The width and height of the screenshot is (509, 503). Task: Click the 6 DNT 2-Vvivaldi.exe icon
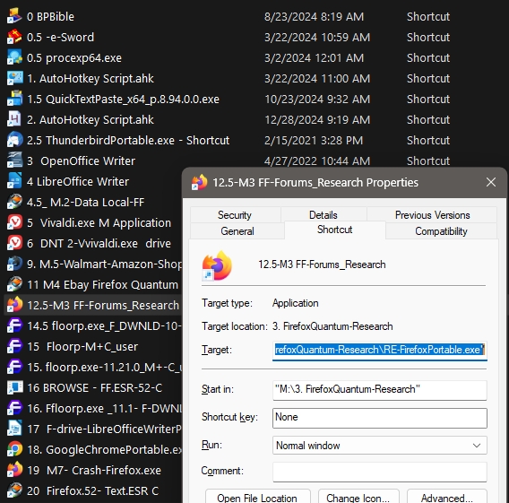(14, 243)
